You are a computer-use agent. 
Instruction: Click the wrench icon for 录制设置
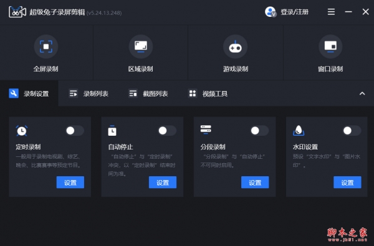coord(14,93)
